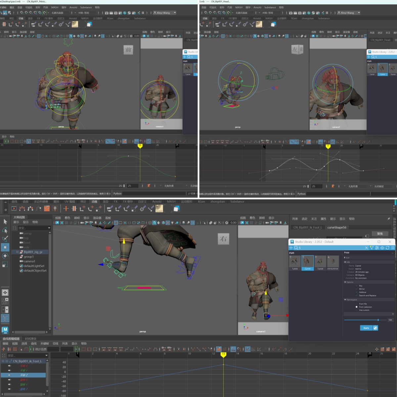Expand Bip001_rig_gr node in outliner
This screenshot has width=397, height=397.
pos(17,252)
